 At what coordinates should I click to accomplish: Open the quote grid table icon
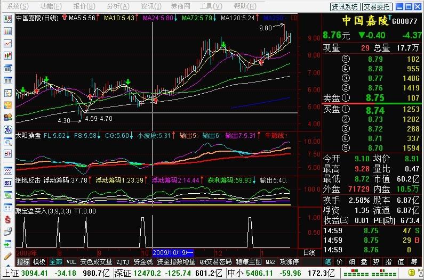click(7, 31)
